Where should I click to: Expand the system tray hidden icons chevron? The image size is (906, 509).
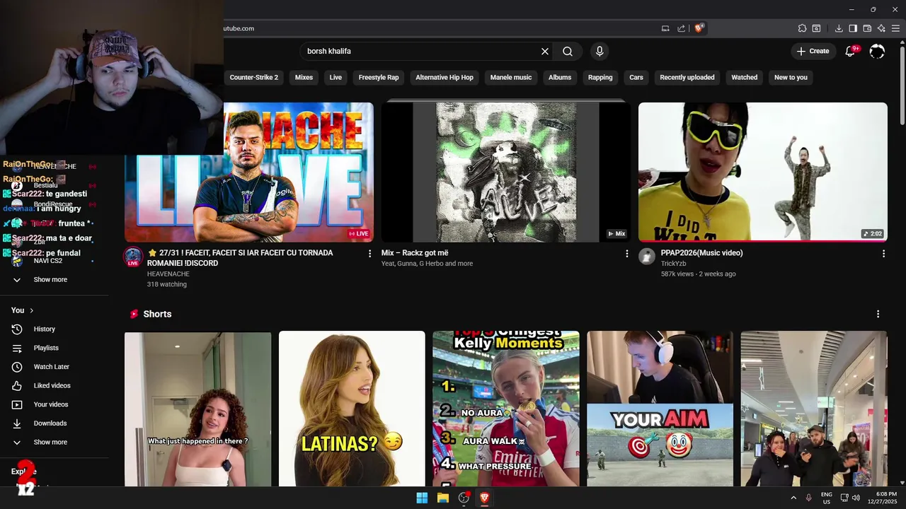793,498
